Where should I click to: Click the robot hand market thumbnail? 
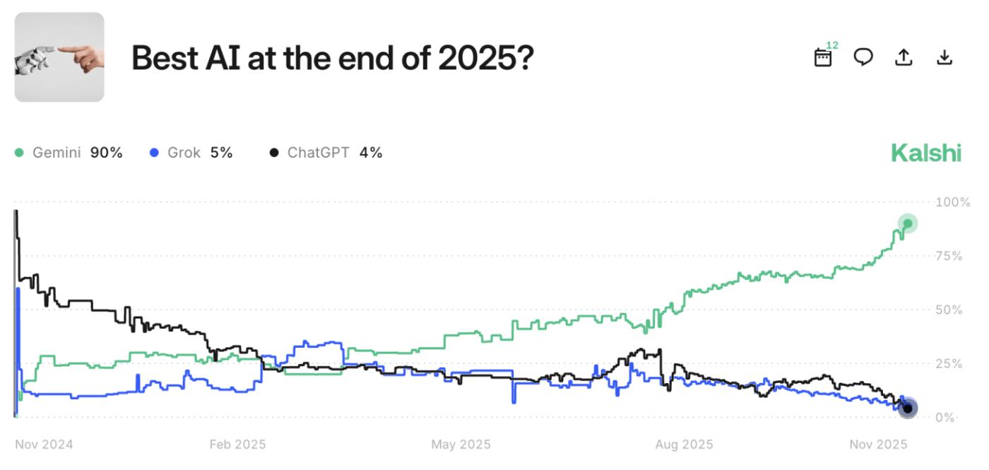(59, 57)
